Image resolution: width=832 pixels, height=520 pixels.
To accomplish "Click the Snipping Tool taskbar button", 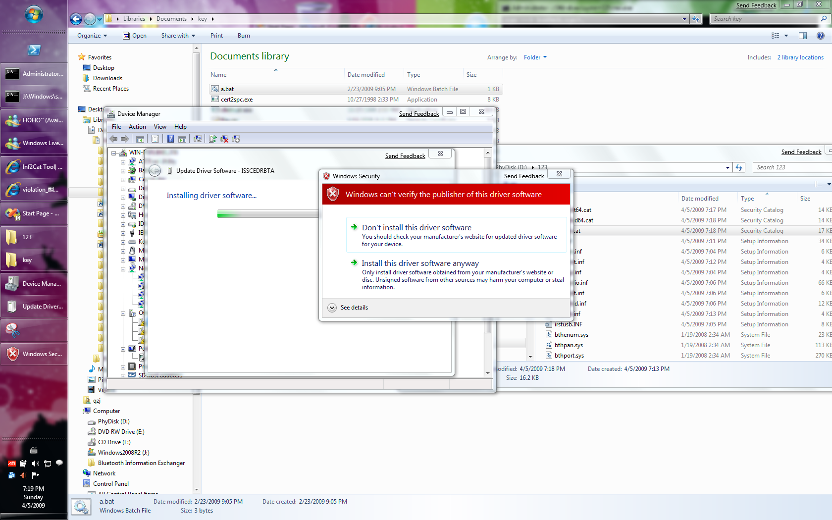I will 34,330.
